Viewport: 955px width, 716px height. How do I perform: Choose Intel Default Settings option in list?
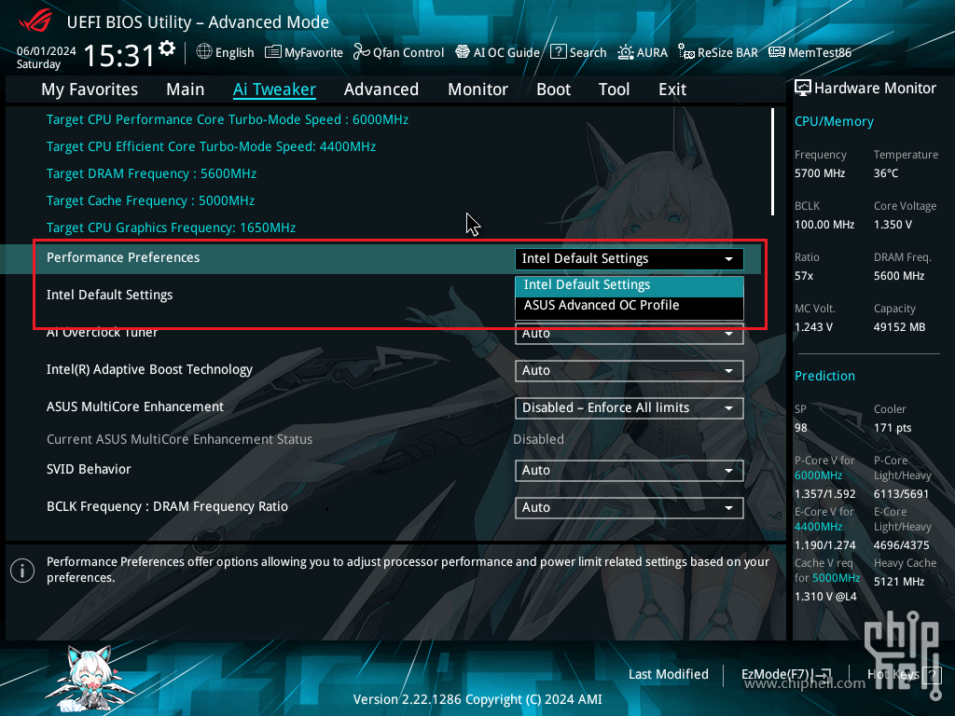tap(630, 285)
